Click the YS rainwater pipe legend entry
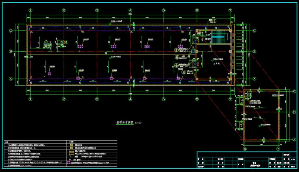Screen dimensions: 299x172 point(70,157)
